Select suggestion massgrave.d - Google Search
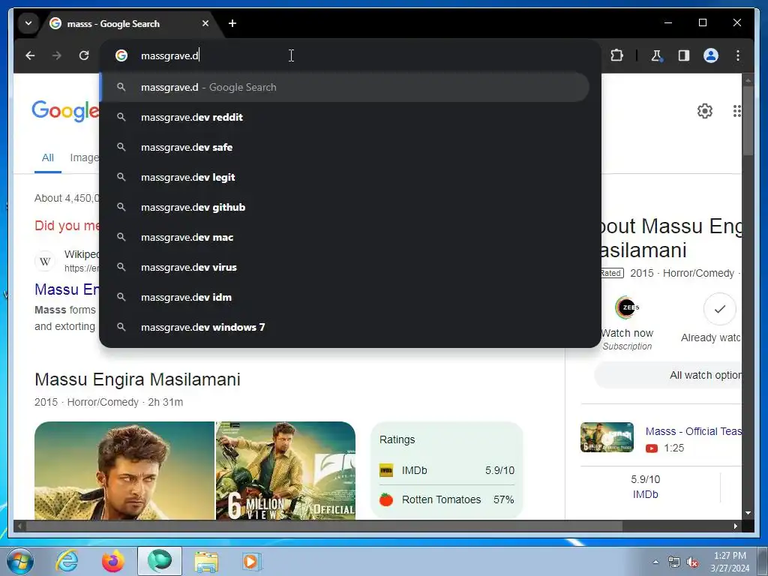This screenshot has width=768, height=576. (x=345, y=87)
